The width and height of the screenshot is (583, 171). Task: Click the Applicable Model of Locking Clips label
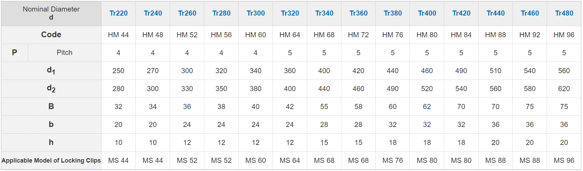pyautogui.click(x=51, y=161)
